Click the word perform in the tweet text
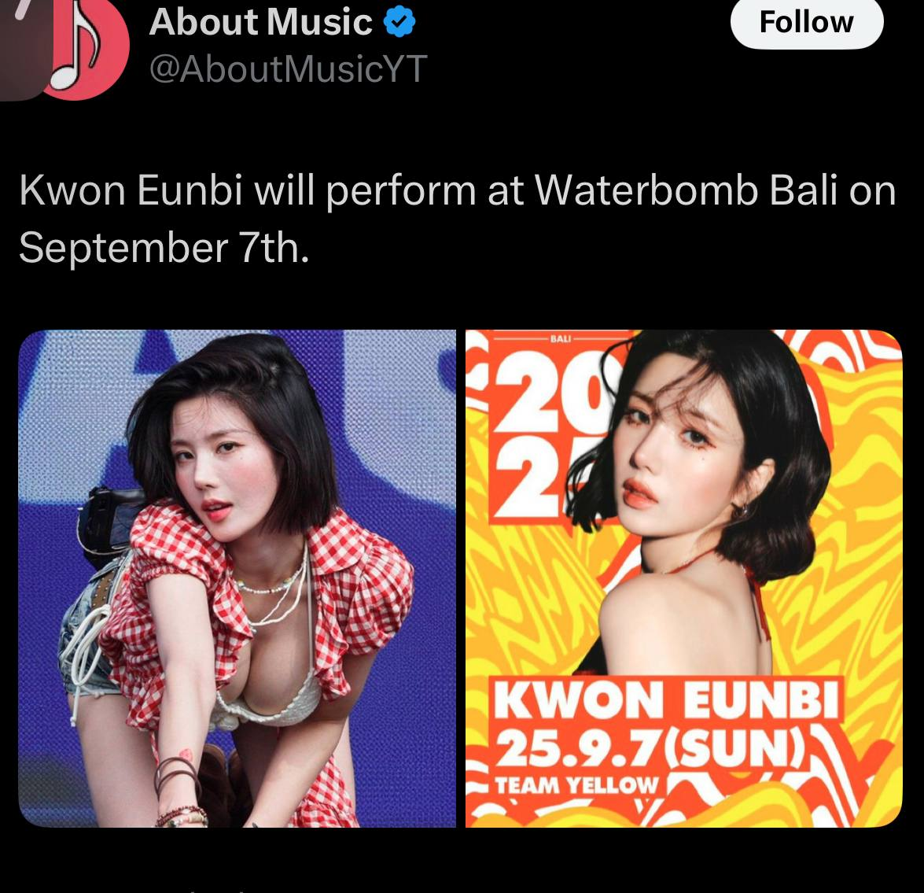This screenshot has height=893, width=924. pos(400,192)
